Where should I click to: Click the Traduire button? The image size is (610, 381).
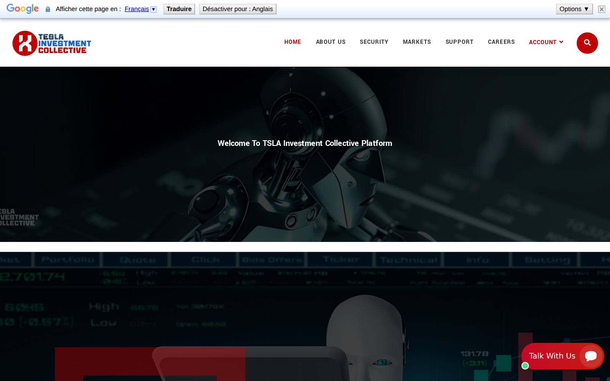coord(179,9)
